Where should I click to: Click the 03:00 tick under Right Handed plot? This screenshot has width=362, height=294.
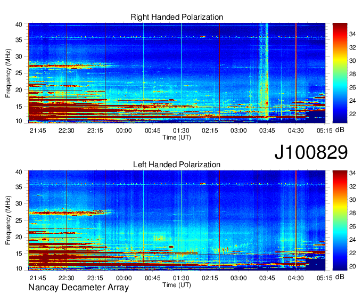(238, 130)
